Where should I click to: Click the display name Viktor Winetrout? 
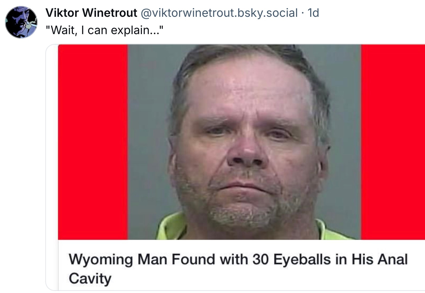[x=91, y=13]
